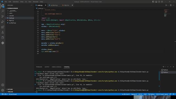Close the terminal panel

[x=174, y=67]
